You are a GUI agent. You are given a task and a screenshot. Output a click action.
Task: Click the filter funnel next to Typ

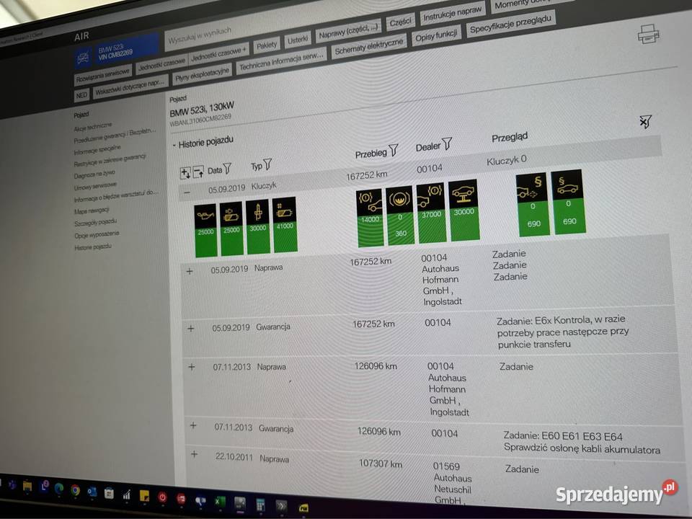pos(267,164)
